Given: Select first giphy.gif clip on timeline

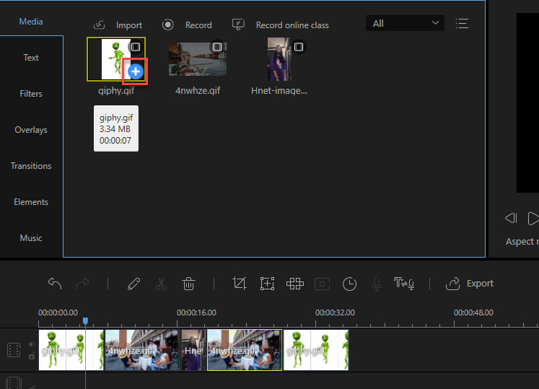Looking at the screenshot, I should (x=71, y=350).
